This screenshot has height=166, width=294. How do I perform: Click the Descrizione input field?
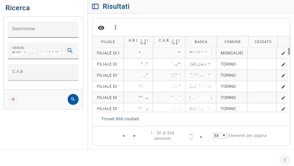tap(43, 29)
